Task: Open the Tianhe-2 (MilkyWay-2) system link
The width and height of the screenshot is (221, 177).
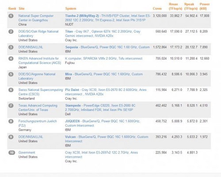Action: (x=108, y=18)
